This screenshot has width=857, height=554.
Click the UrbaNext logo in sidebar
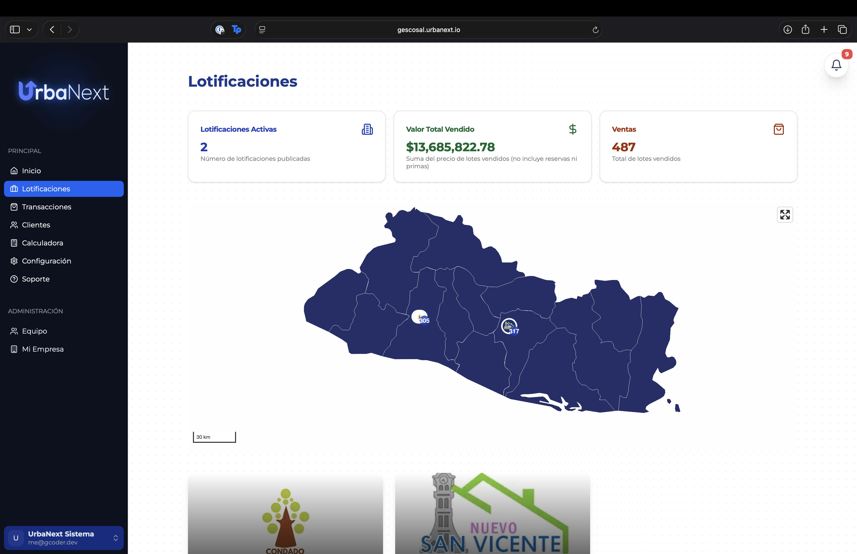64,91
